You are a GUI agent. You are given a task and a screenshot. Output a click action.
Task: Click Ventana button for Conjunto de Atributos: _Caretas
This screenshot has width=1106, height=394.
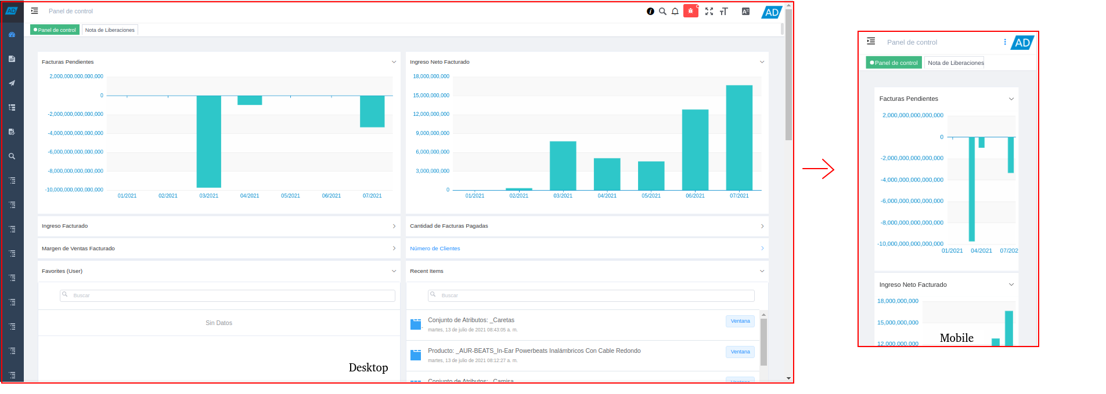tap(740, 321)
